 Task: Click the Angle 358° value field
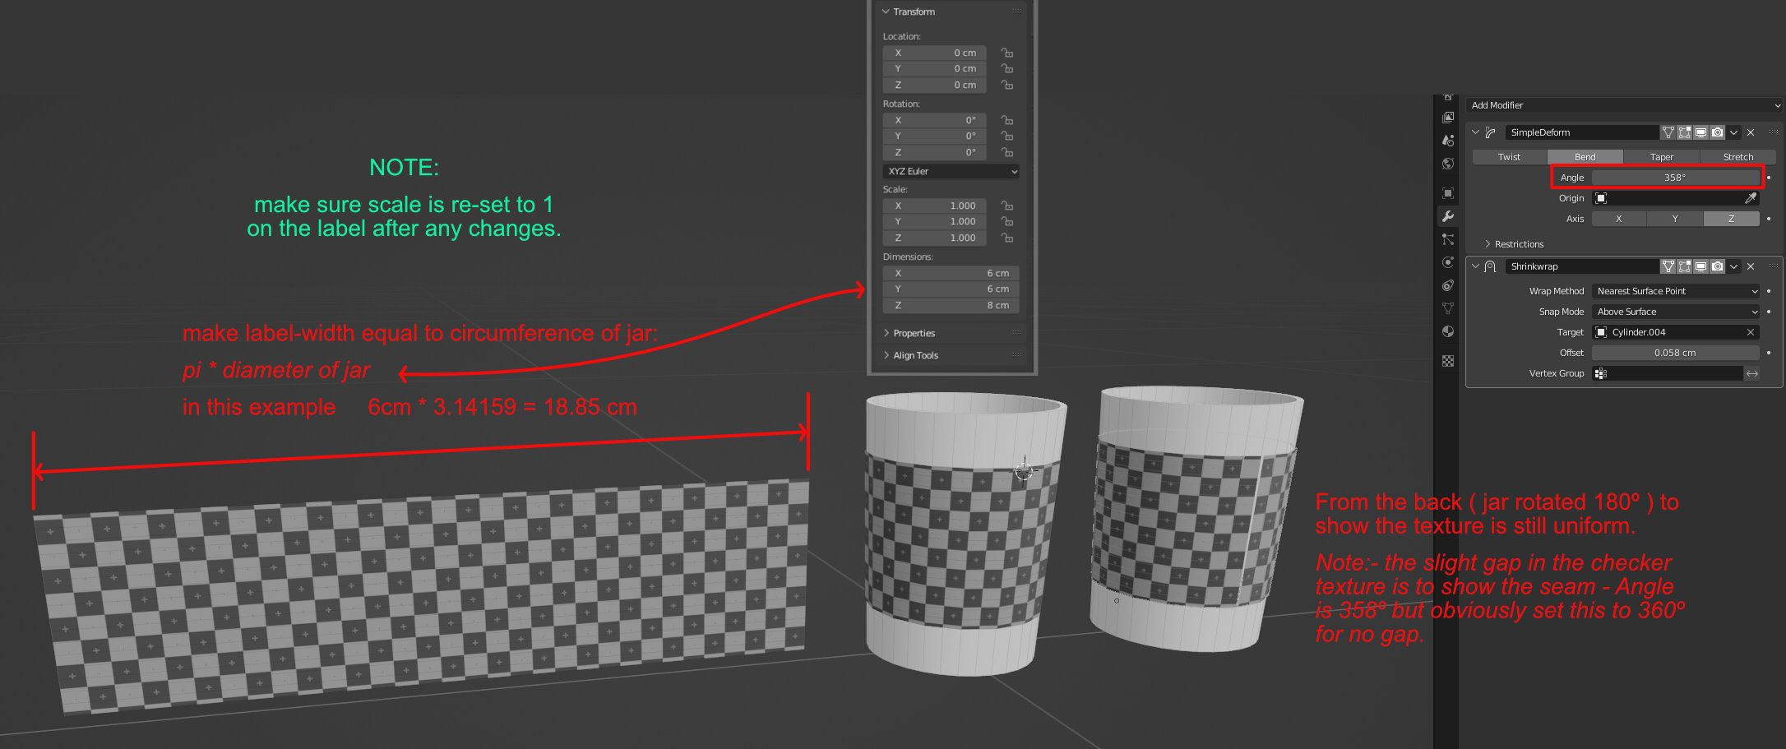pyautogui.click(x=1676, y=178)
